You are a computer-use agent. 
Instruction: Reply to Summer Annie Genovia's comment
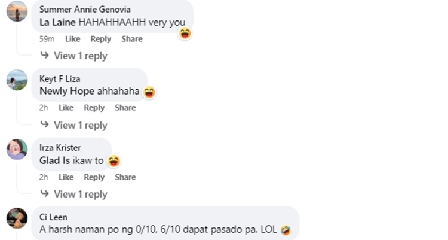(x=100, y=39)
